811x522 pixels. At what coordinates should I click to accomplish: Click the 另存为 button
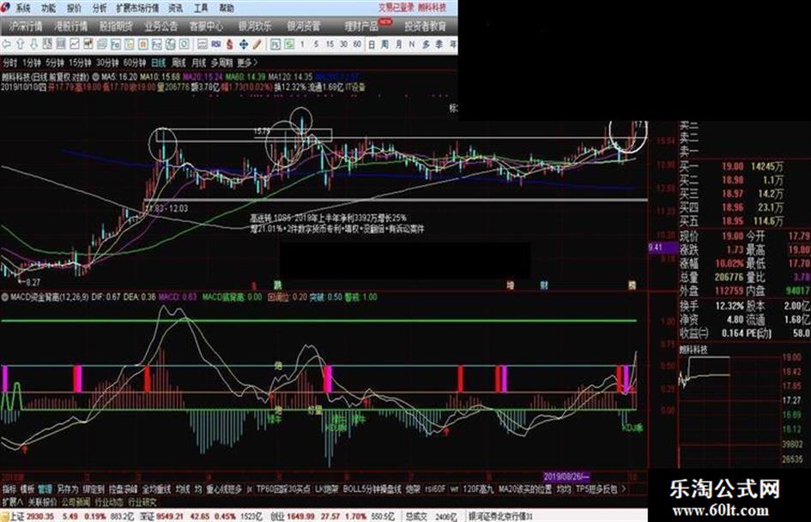click(x=67, y=489)
